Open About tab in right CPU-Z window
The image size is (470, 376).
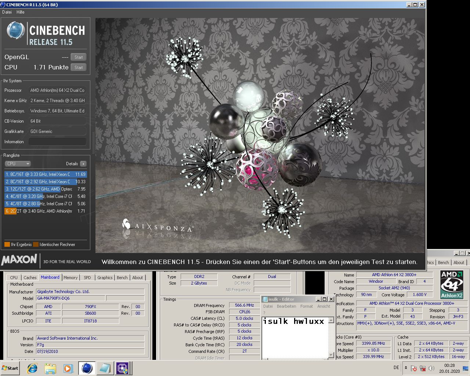tap(459, 263)
